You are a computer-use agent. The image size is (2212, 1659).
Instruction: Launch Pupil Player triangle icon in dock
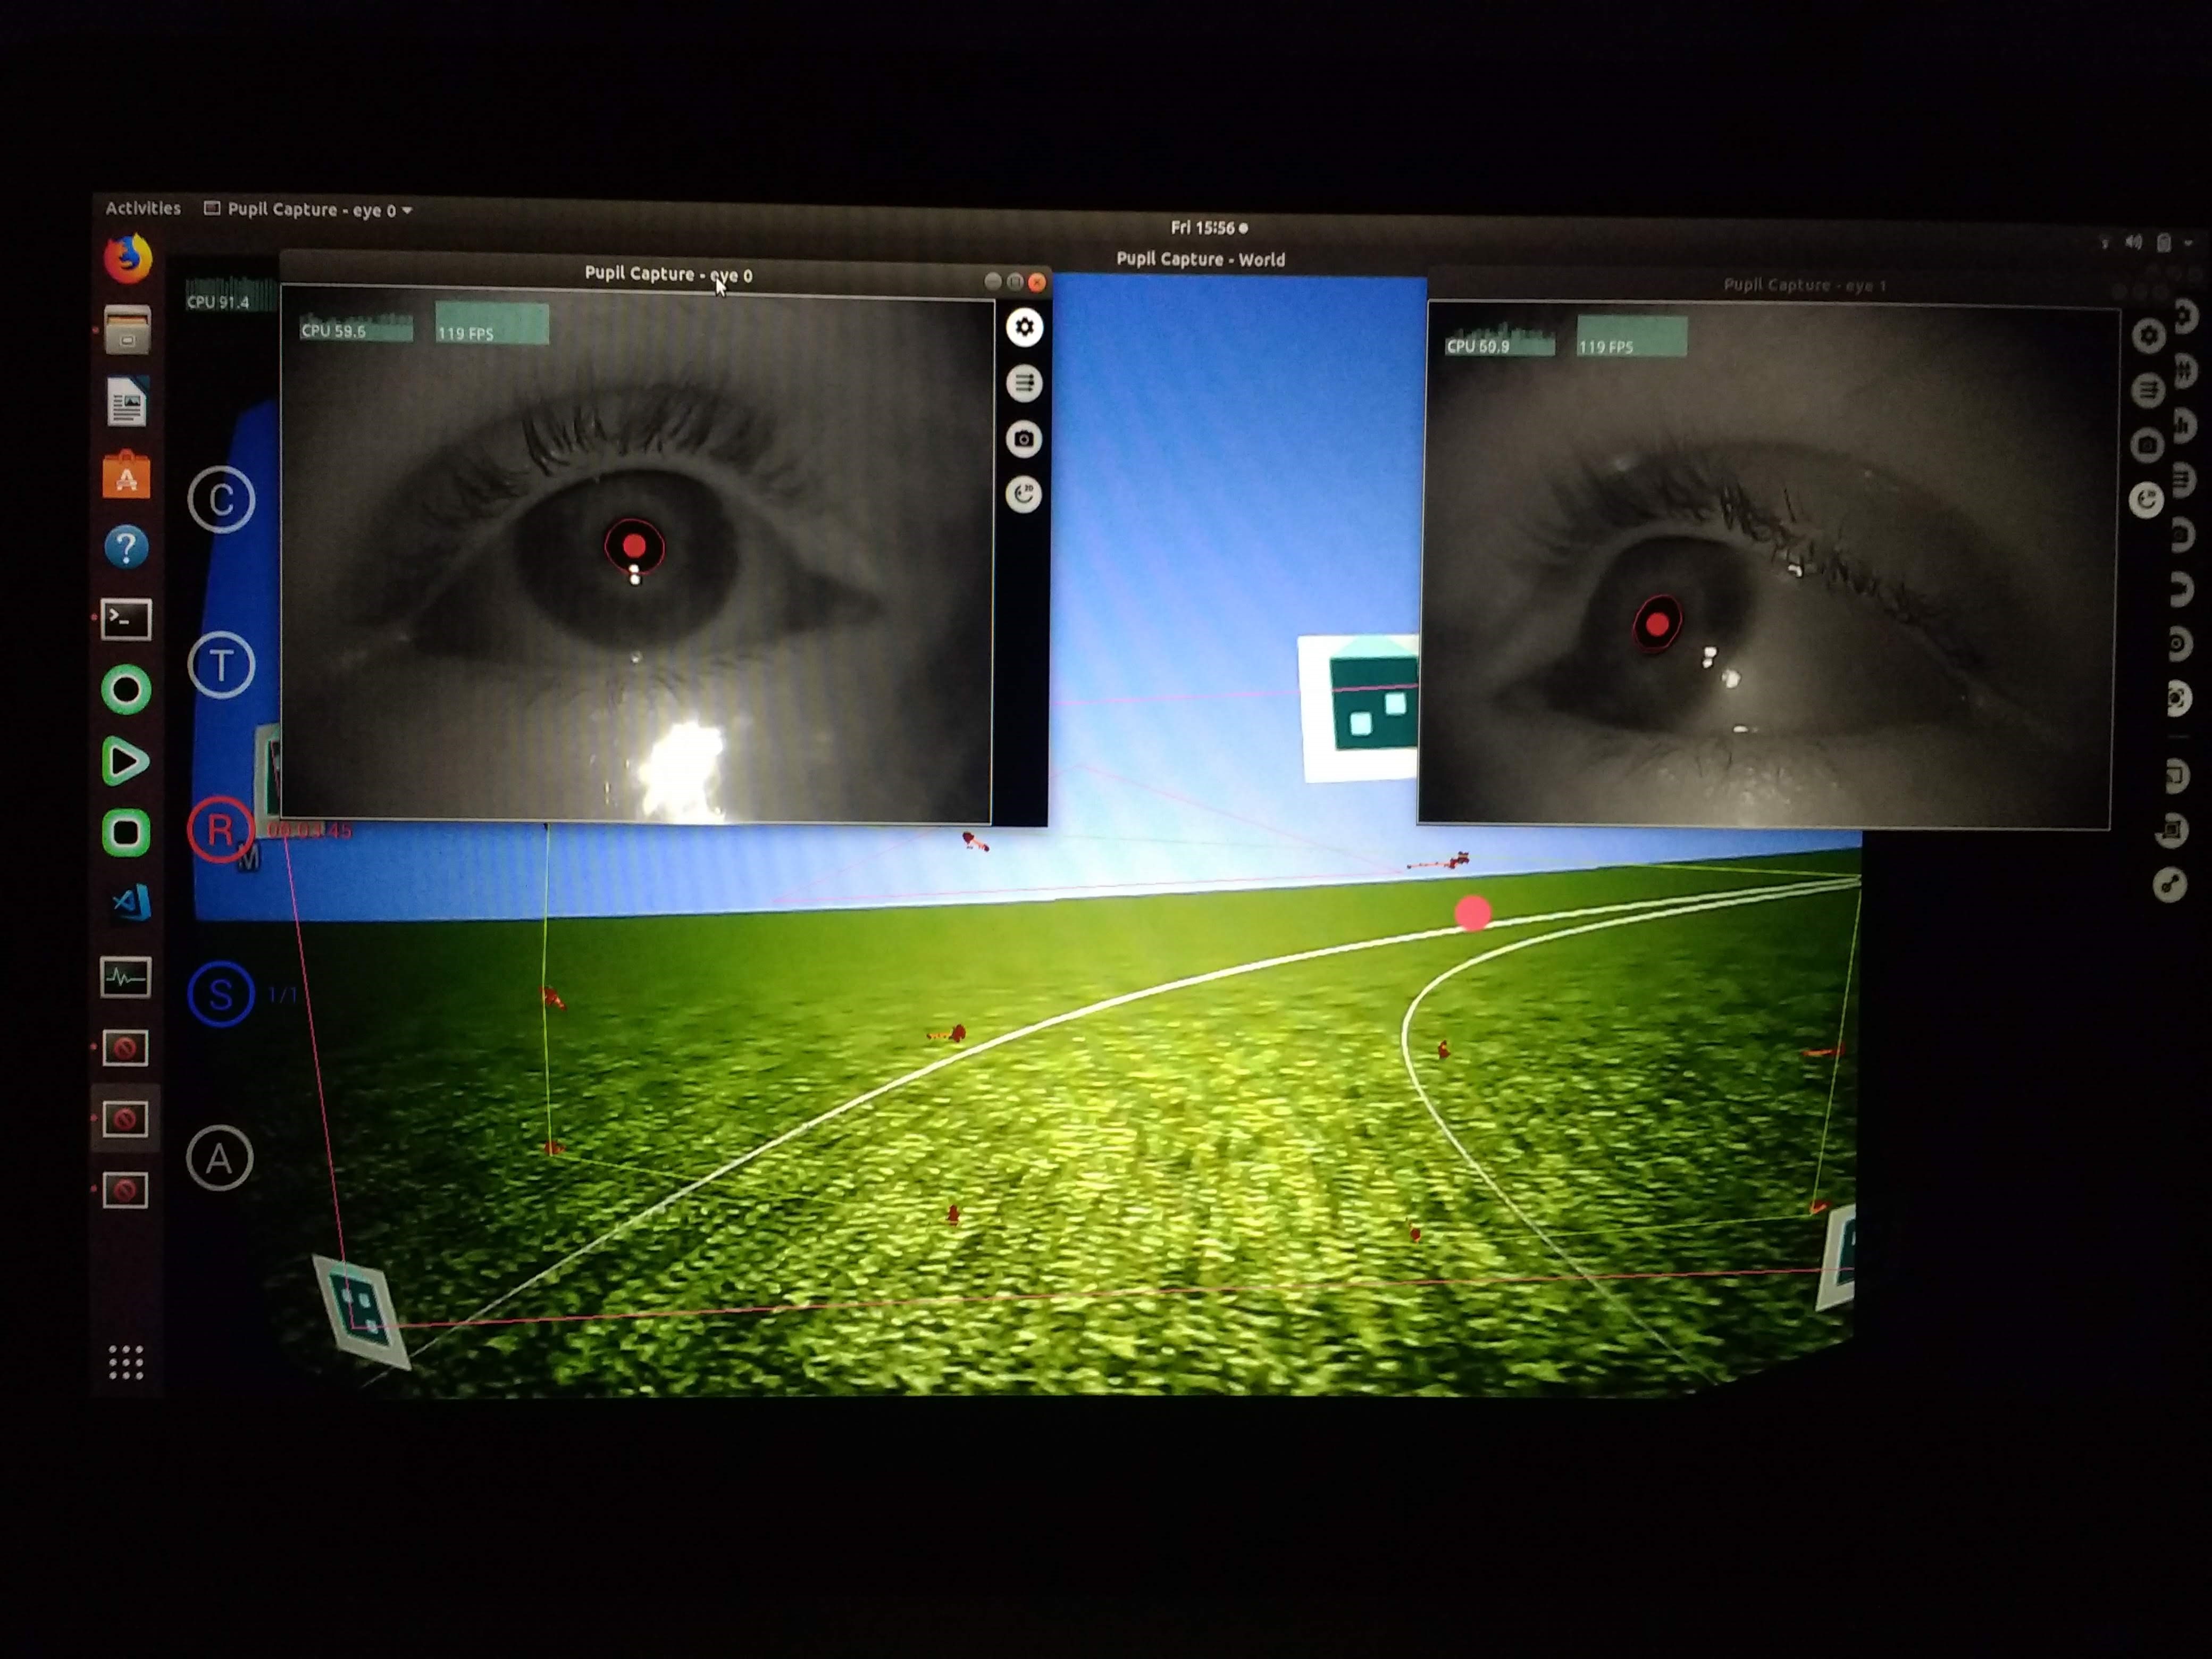[125, 762]
